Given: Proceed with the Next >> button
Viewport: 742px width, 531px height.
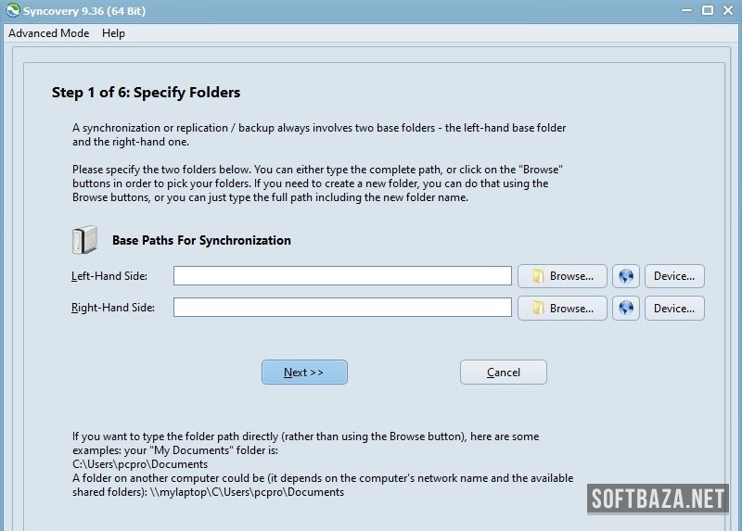Looking at the screenshot, I should pos(304,372).
